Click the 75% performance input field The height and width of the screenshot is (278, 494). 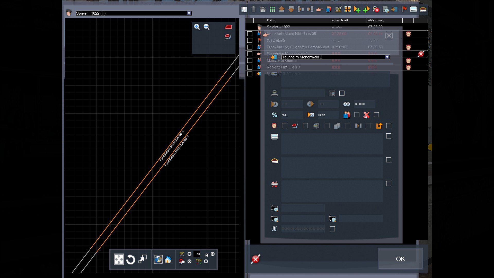click(292, 115)
